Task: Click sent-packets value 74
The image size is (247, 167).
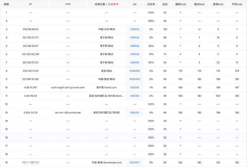Action: 165,54
